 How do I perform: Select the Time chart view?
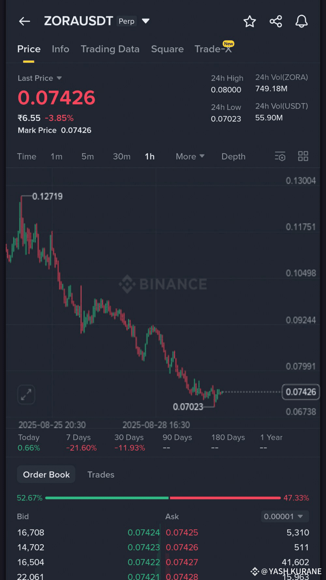pos(27,156)
